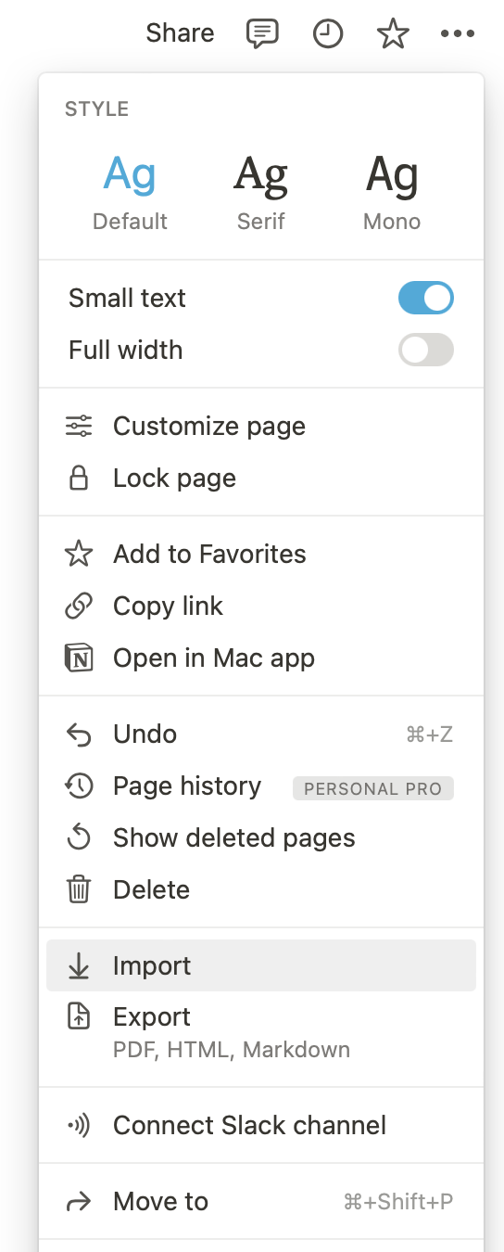Click the favorite star icon in the top bar
504x1252 pixels.
(393, 34)
